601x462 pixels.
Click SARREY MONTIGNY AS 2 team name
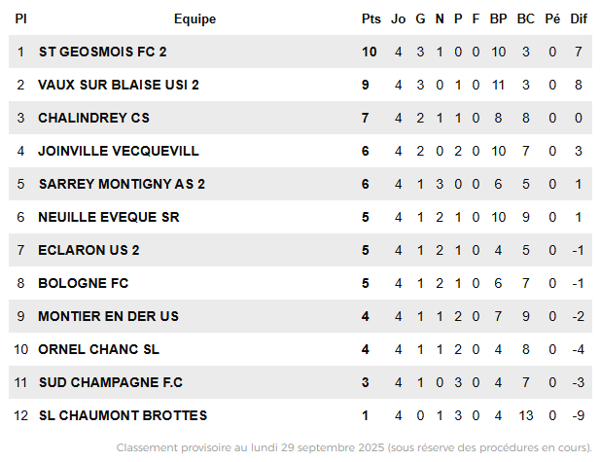pos(122,184)
